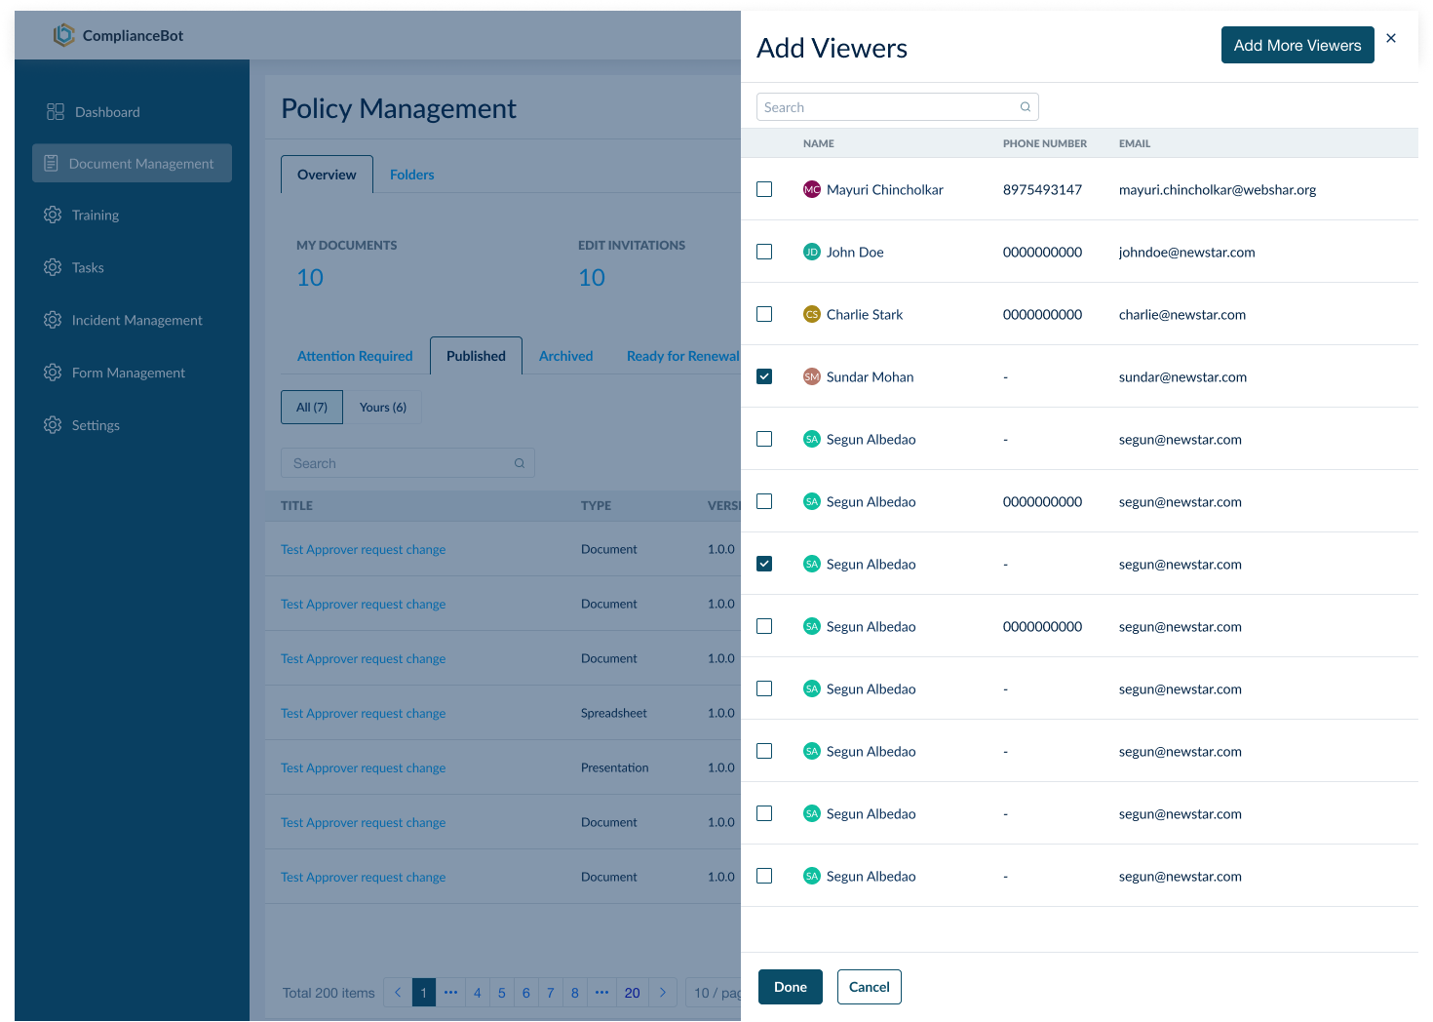Image resolution: width=1433 pixels, height=1022 pixels.
Task: Open Dashboard via its grid icon
Action: (56, 112)
